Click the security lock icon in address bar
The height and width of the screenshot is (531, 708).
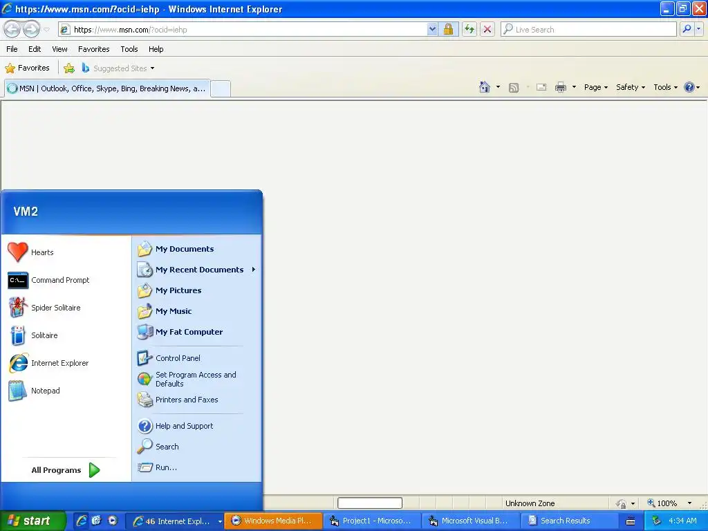pos(448,30)
